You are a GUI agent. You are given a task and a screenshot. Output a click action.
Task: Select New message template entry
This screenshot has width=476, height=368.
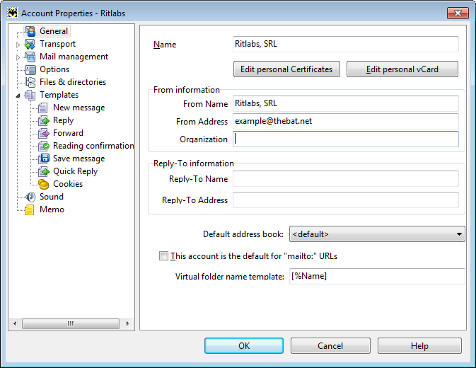pos(79,108)
